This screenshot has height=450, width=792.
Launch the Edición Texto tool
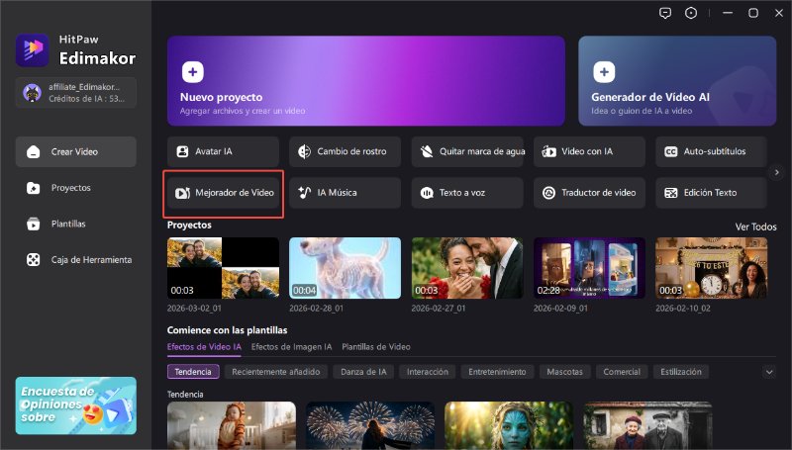[711, 193]
